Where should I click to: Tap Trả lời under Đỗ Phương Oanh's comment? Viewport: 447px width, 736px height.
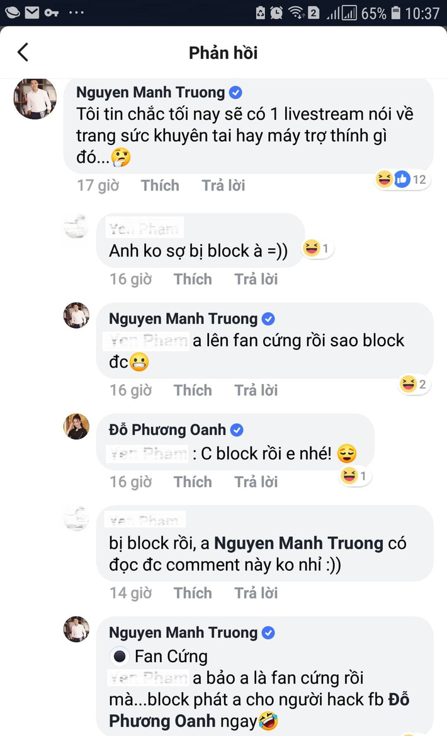coord(256,481)
